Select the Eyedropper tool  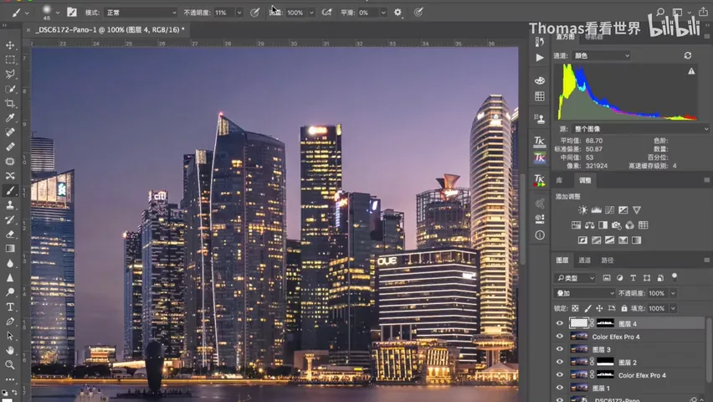(x=9, y=118)
